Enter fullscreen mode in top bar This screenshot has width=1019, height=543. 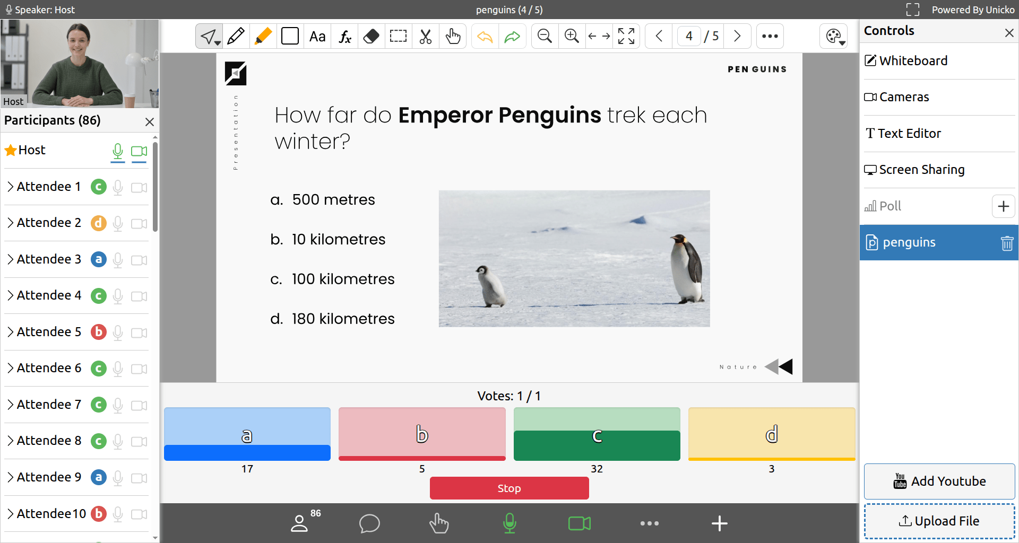pos(913,10)
